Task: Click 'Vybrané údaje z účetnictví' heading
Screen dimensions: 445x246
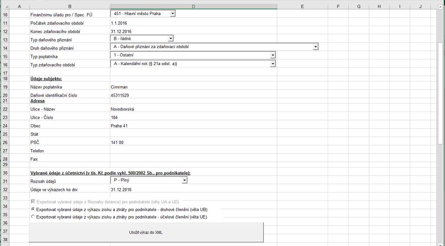Action: tap(110, 173)
